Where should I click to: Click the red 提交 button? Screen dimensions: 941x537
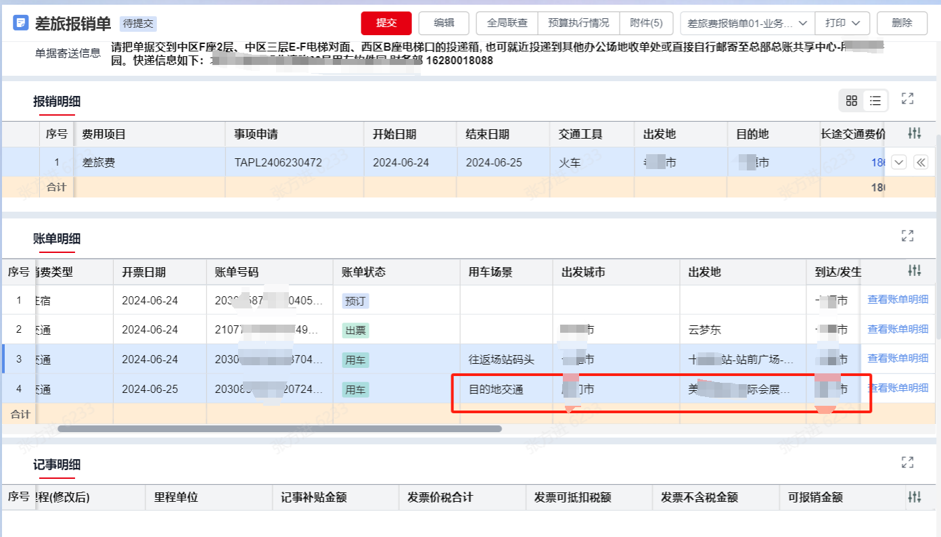click(x=386, y=23)
